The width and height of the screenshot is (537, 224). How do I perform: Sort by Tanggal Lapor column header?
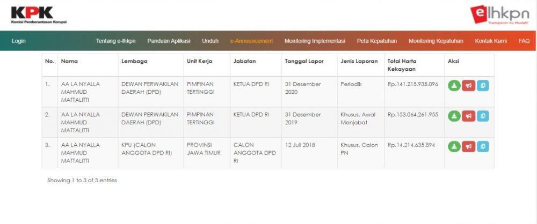304,62
